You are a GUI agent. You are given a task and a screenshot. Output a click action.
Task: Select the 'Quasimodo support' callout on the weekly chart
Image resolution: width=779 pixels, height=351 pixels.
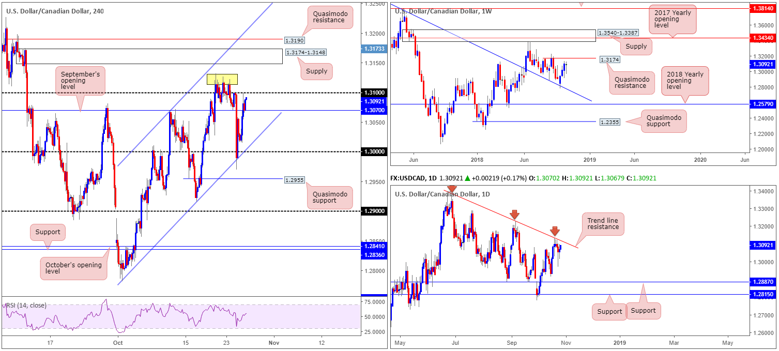coord(664,121)
